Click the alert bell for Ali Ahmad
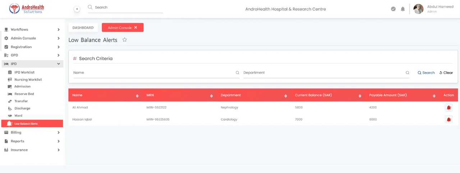The width and height of the screenshot is (460, 173). [448, 107]
